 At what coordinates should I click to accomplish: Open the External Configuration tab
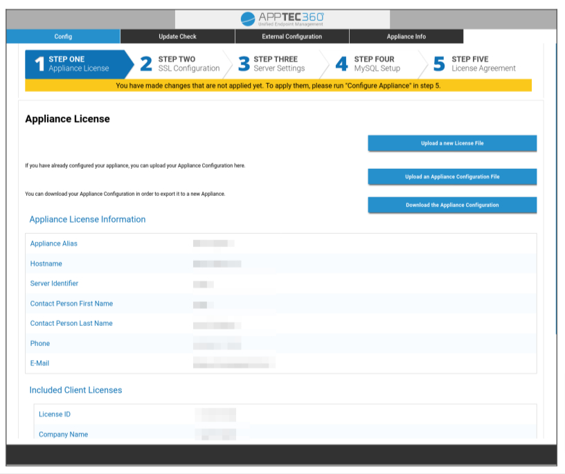coord(292,37)
